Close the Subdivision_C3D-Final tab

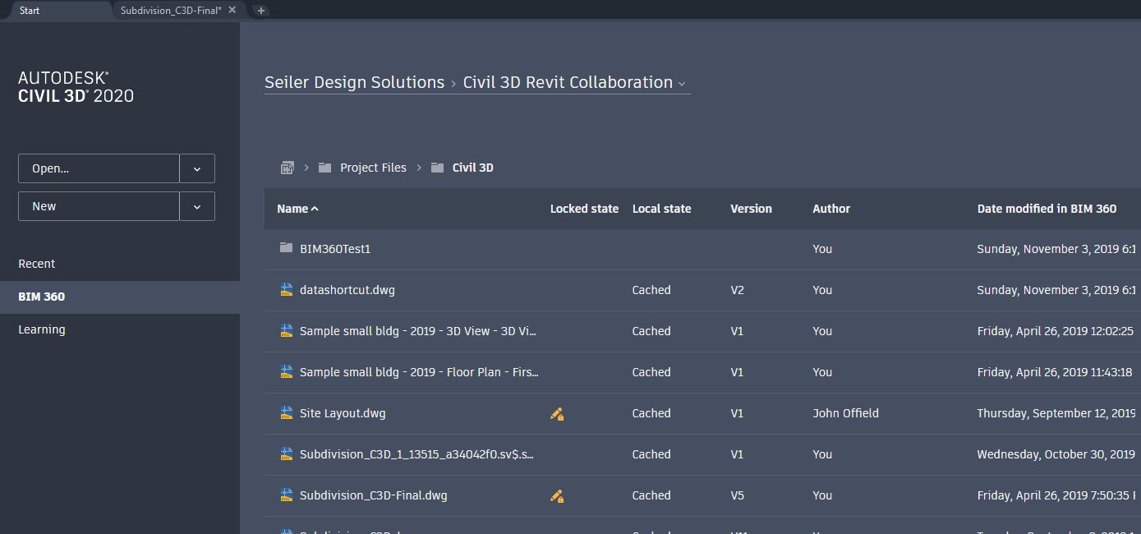tap(232, 10)
